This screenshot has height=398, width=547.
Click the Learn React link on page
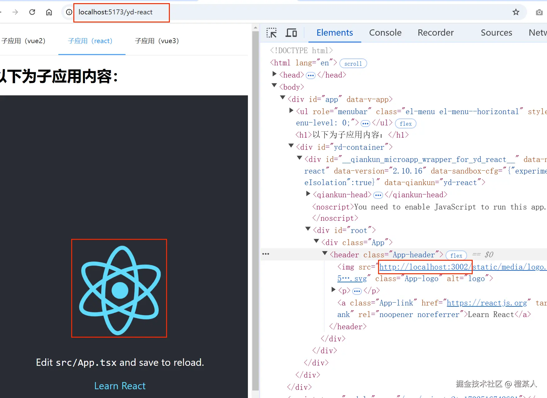(x=120, y=386)
